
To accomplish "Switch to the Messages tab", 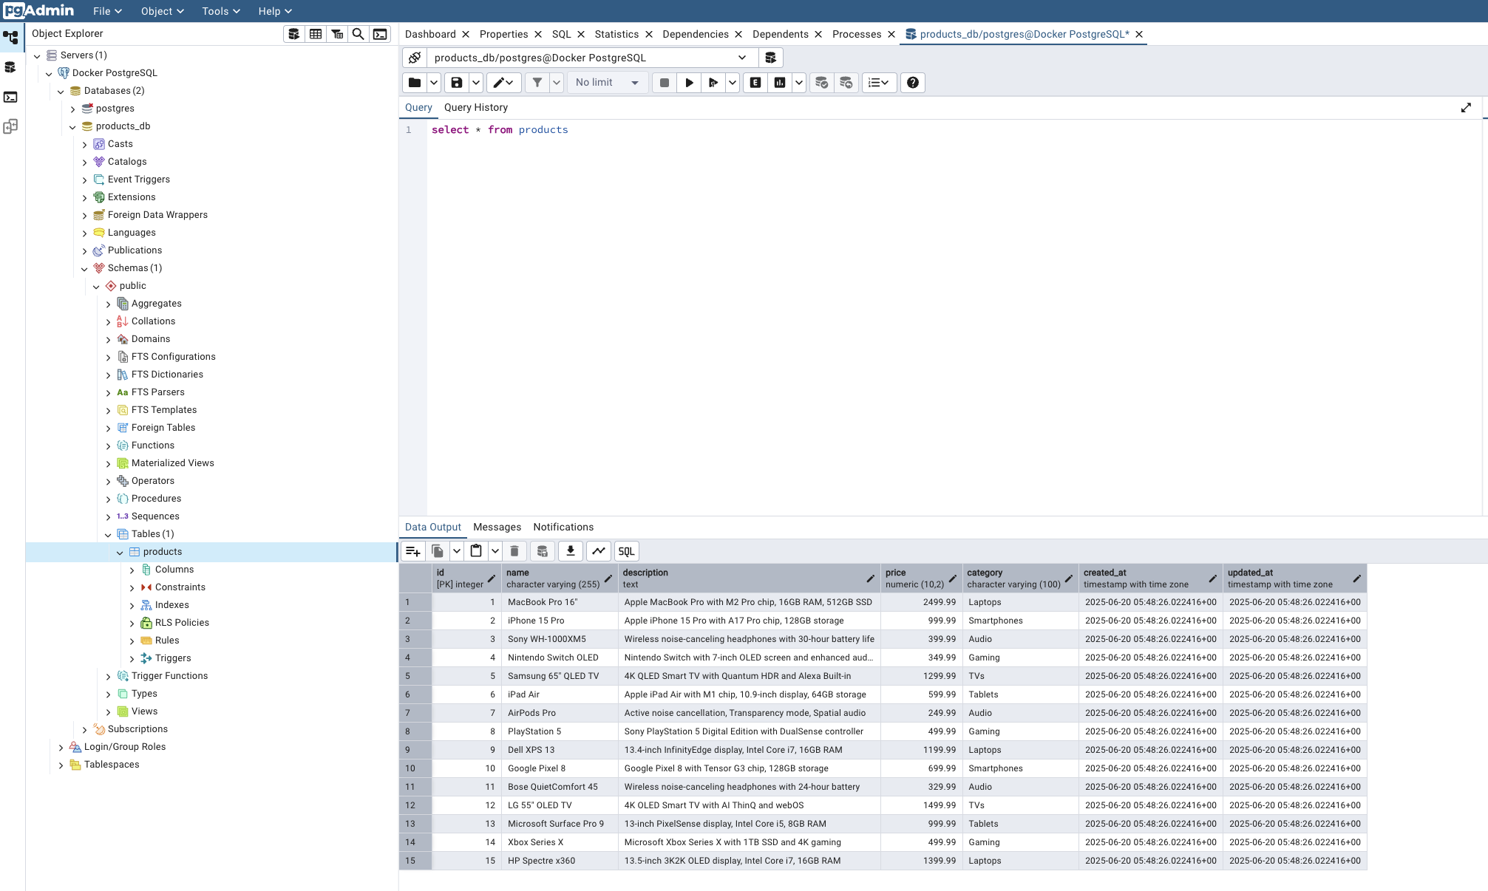I will click(x=497, y=527).
